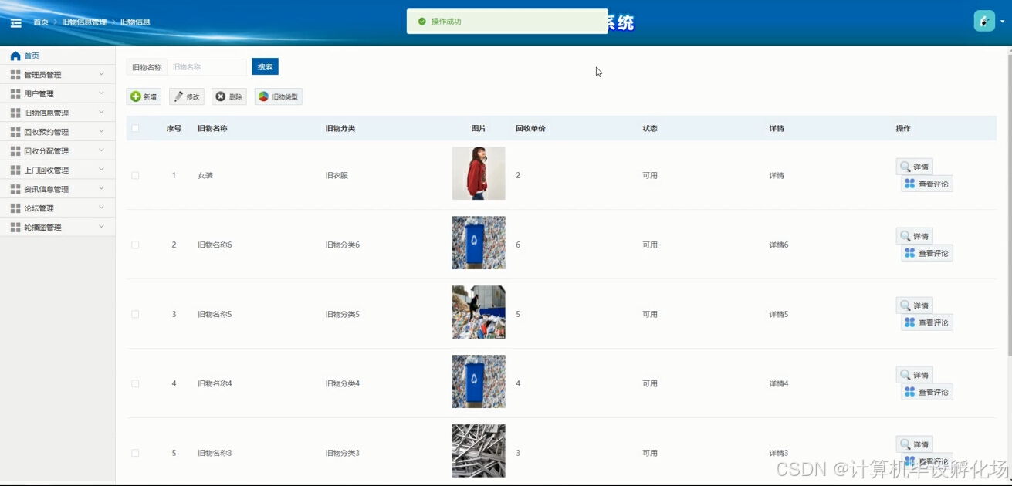
Task: Click the 旧衣服 category cell
Action: [337, 176]
